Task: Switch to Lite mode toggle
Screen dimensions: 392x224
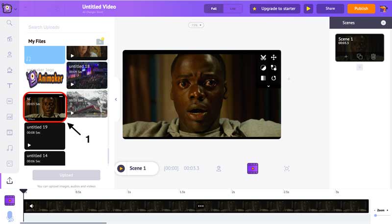Action: click(x=233, y=8)
